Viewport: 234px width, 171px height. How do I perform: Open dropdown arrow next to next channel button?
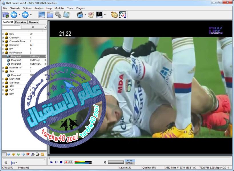(31, 15)
